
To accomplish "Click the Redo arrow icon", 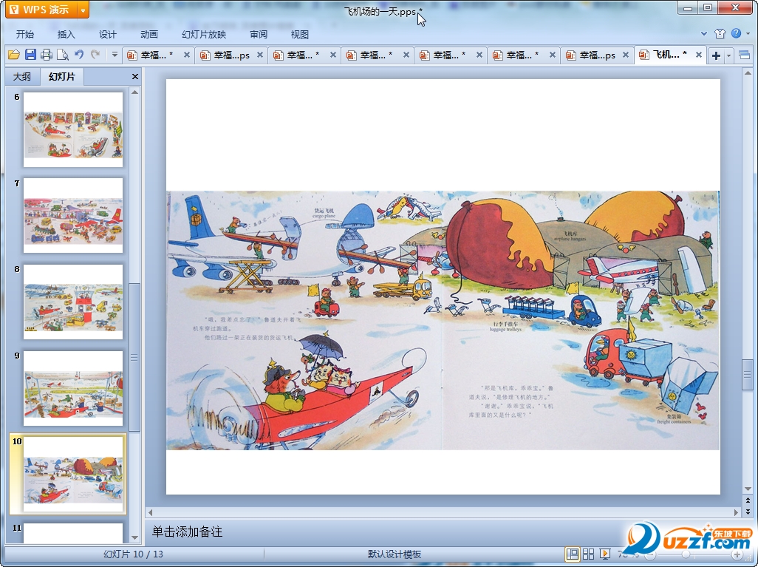I will (95, 55).
